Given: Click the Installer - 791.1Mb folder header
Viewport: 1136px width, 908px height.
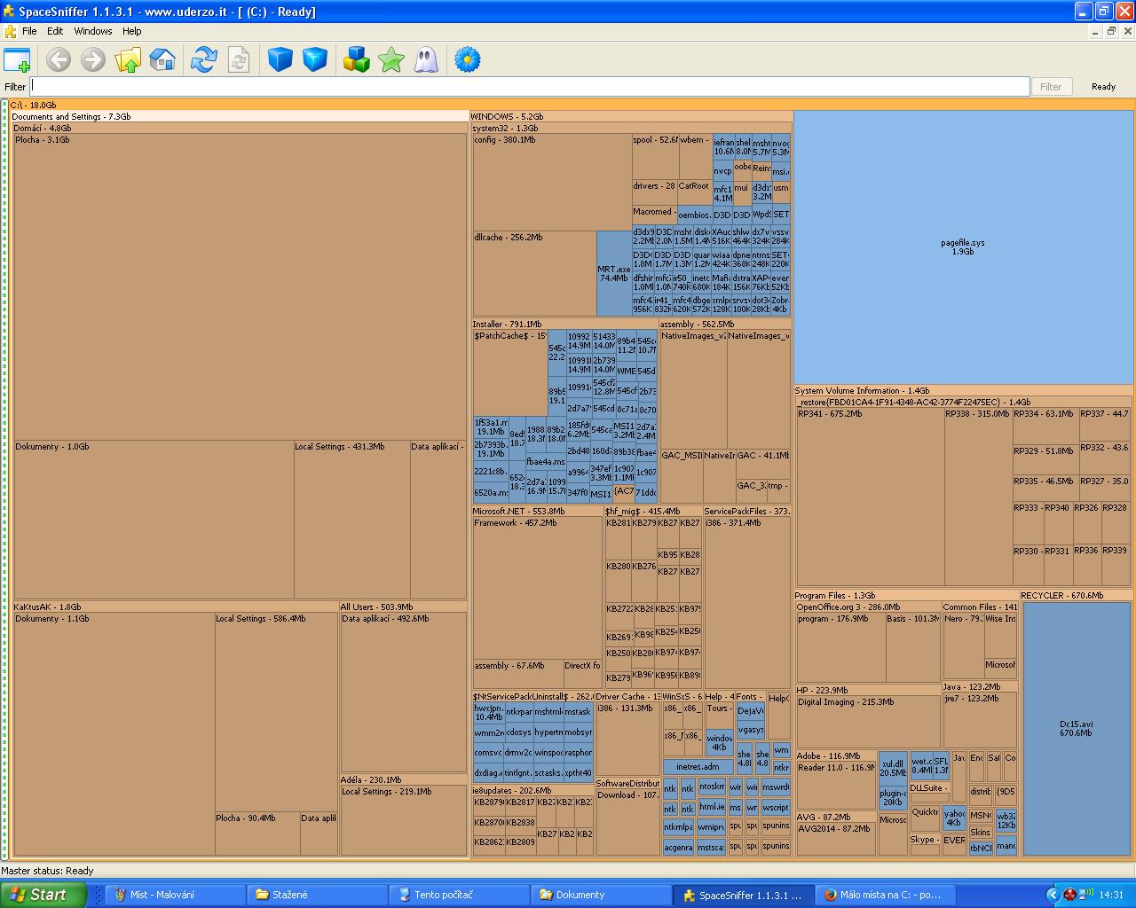Looking at the screenshot, I should point(564,325).
